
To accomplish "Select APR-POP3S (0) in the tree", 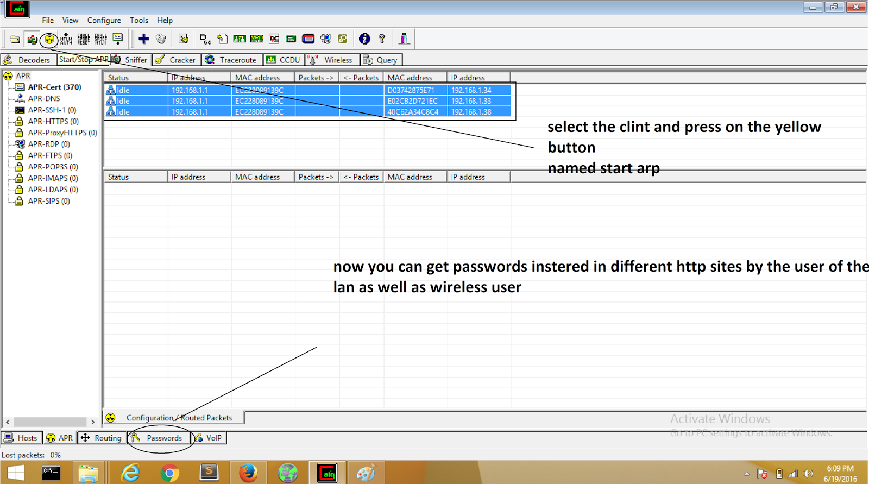I will [53, 167].
